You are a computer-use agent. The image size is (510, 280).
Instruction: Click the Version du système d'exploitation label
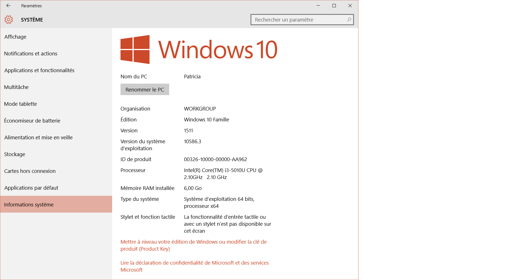(x=143, y=145)
